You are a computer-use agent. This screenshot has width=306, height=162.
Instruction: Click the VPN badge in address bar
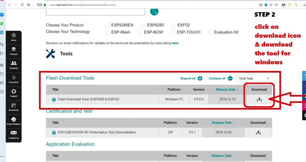(40, 4)
